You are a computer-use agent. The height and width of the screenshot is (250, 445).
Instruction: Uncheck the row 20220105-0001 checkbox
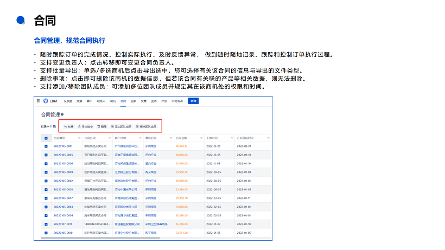(x=46, y=146)
